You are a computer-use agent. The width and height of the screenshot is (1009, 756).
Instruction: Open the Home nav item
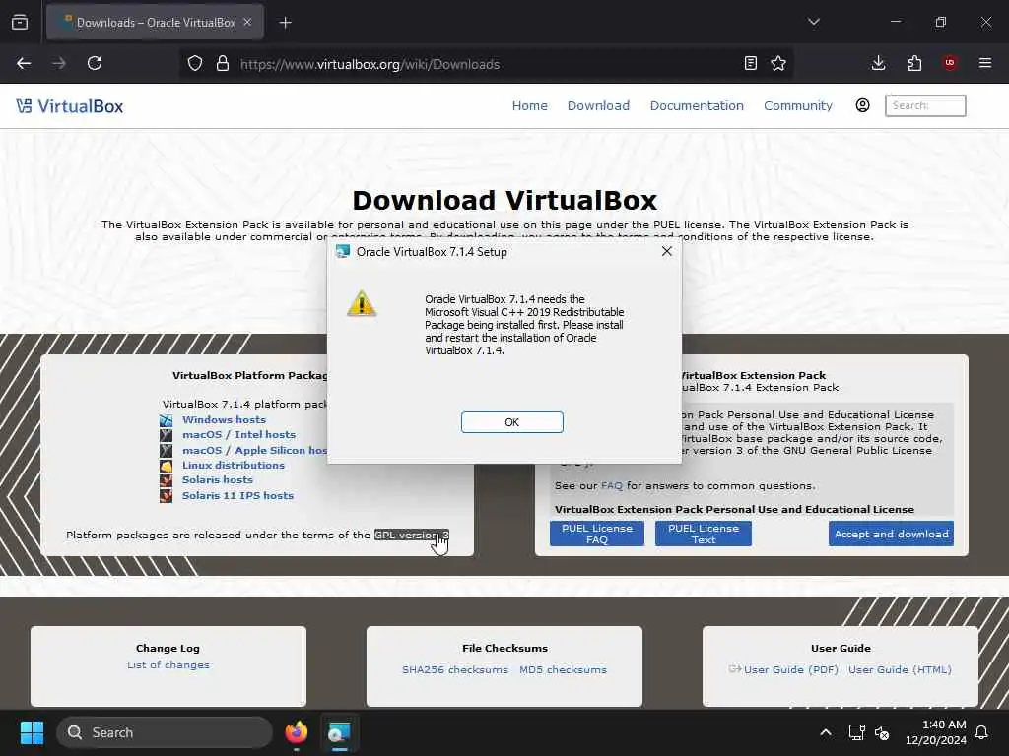click(x=529, y=106)
